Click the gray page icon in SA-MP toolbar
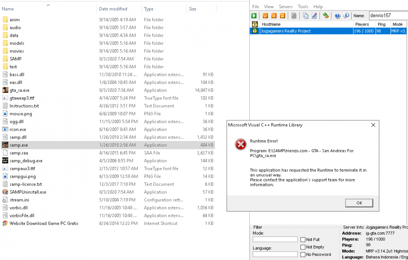The height and width of the screenshot is (260, 408). coord(294,16)
